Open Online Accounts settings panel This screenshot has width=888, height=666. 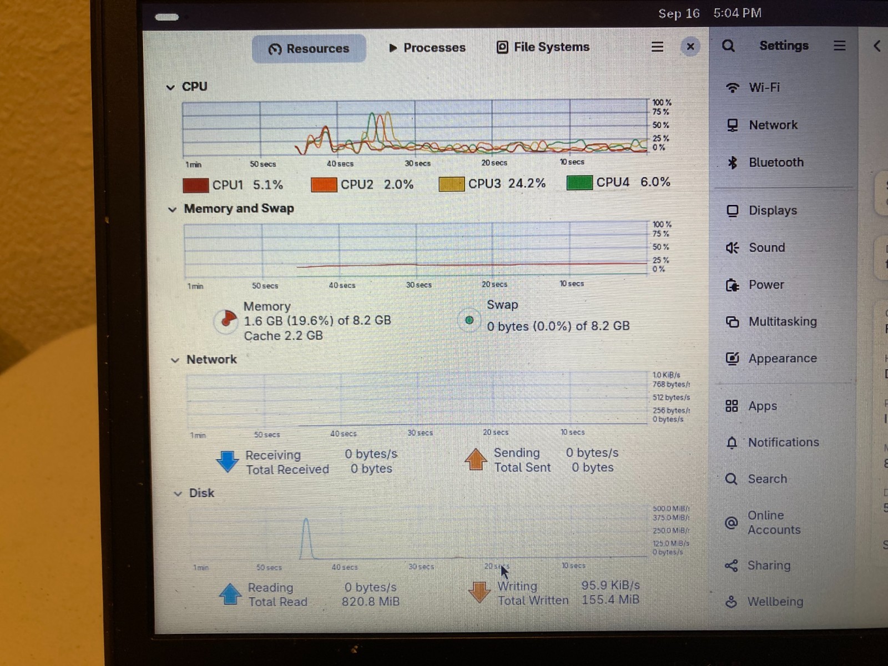point(783,522)
